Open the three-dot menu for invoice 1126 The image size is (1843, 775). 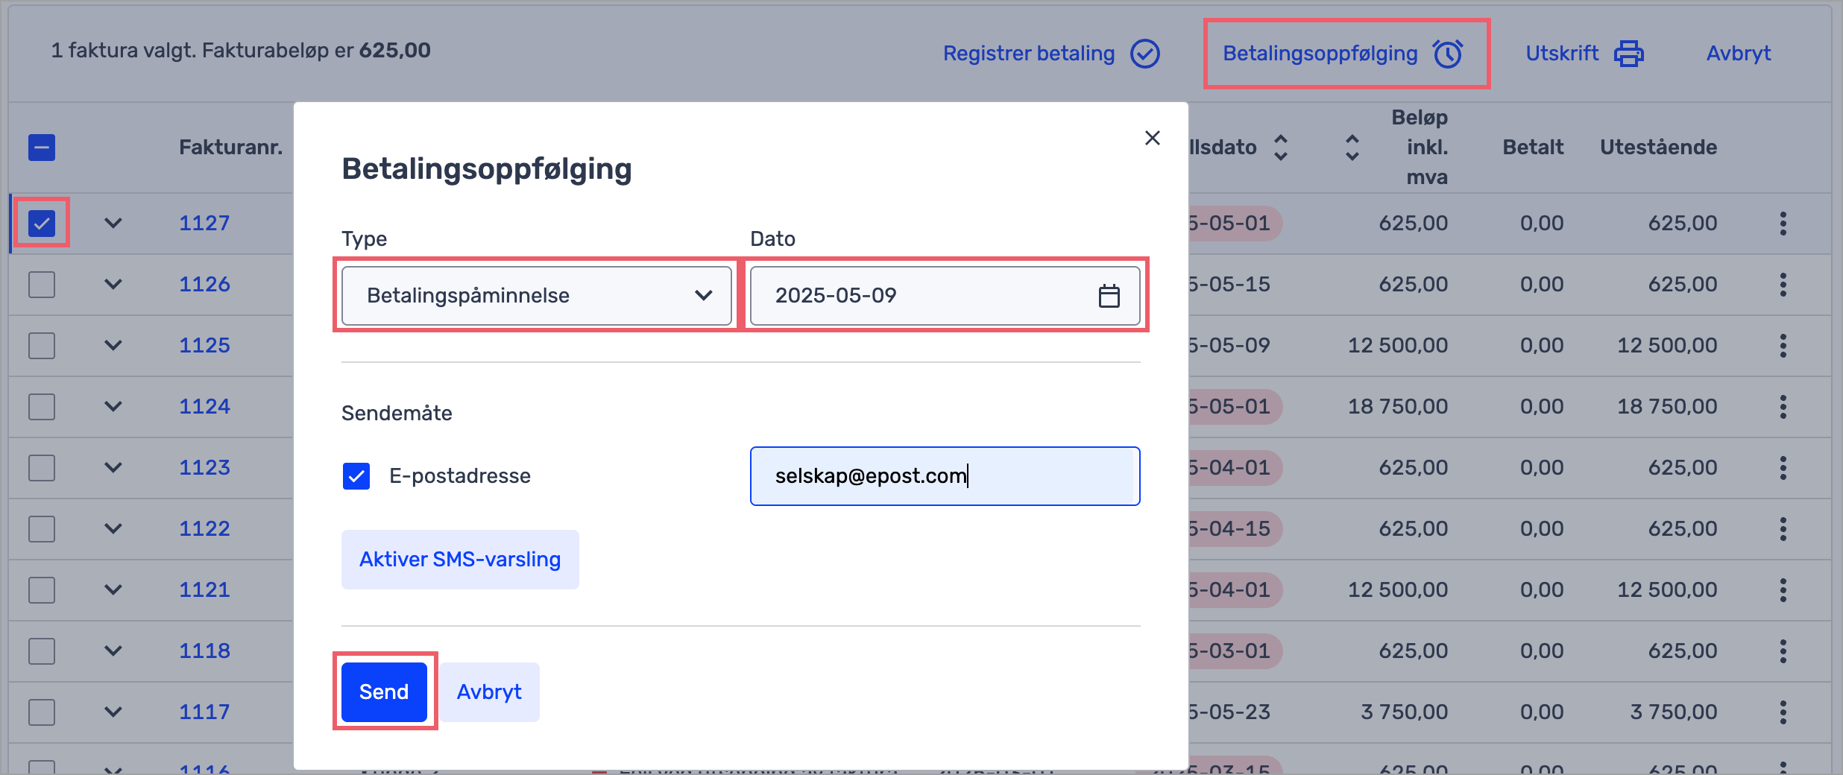click(x=1783, y=285)
